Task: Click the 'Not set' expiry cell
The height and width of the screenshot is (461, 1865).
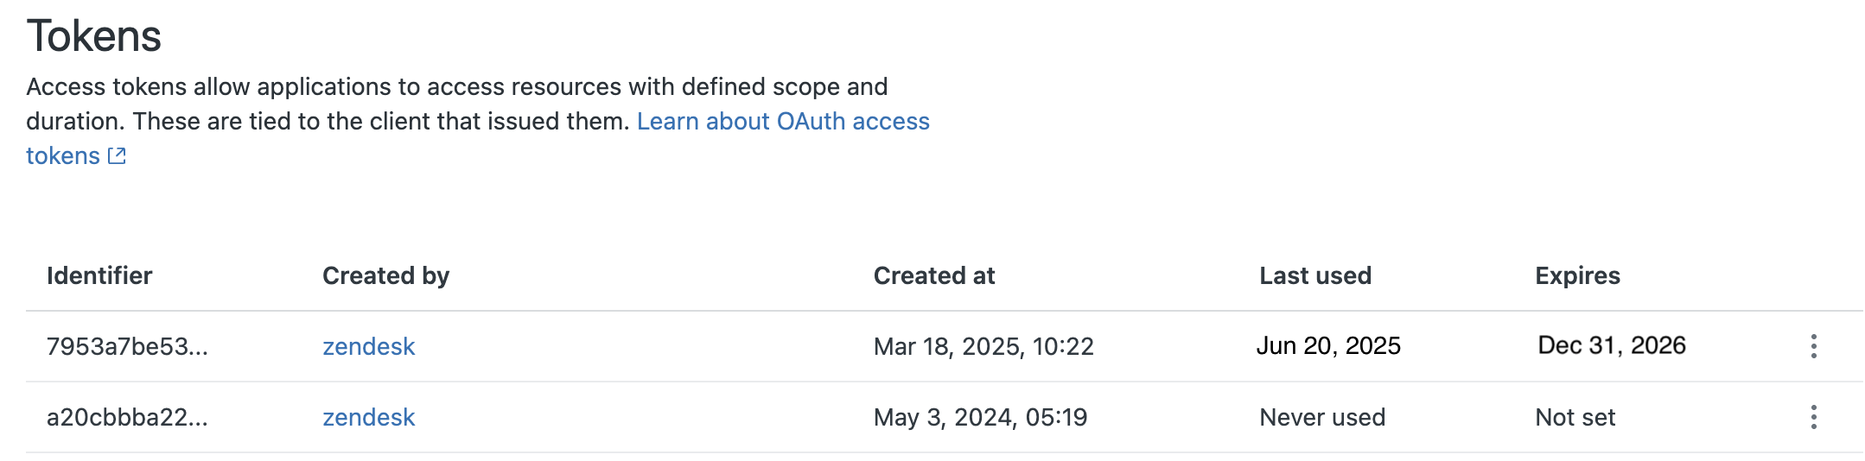Action: [1575, 417]
